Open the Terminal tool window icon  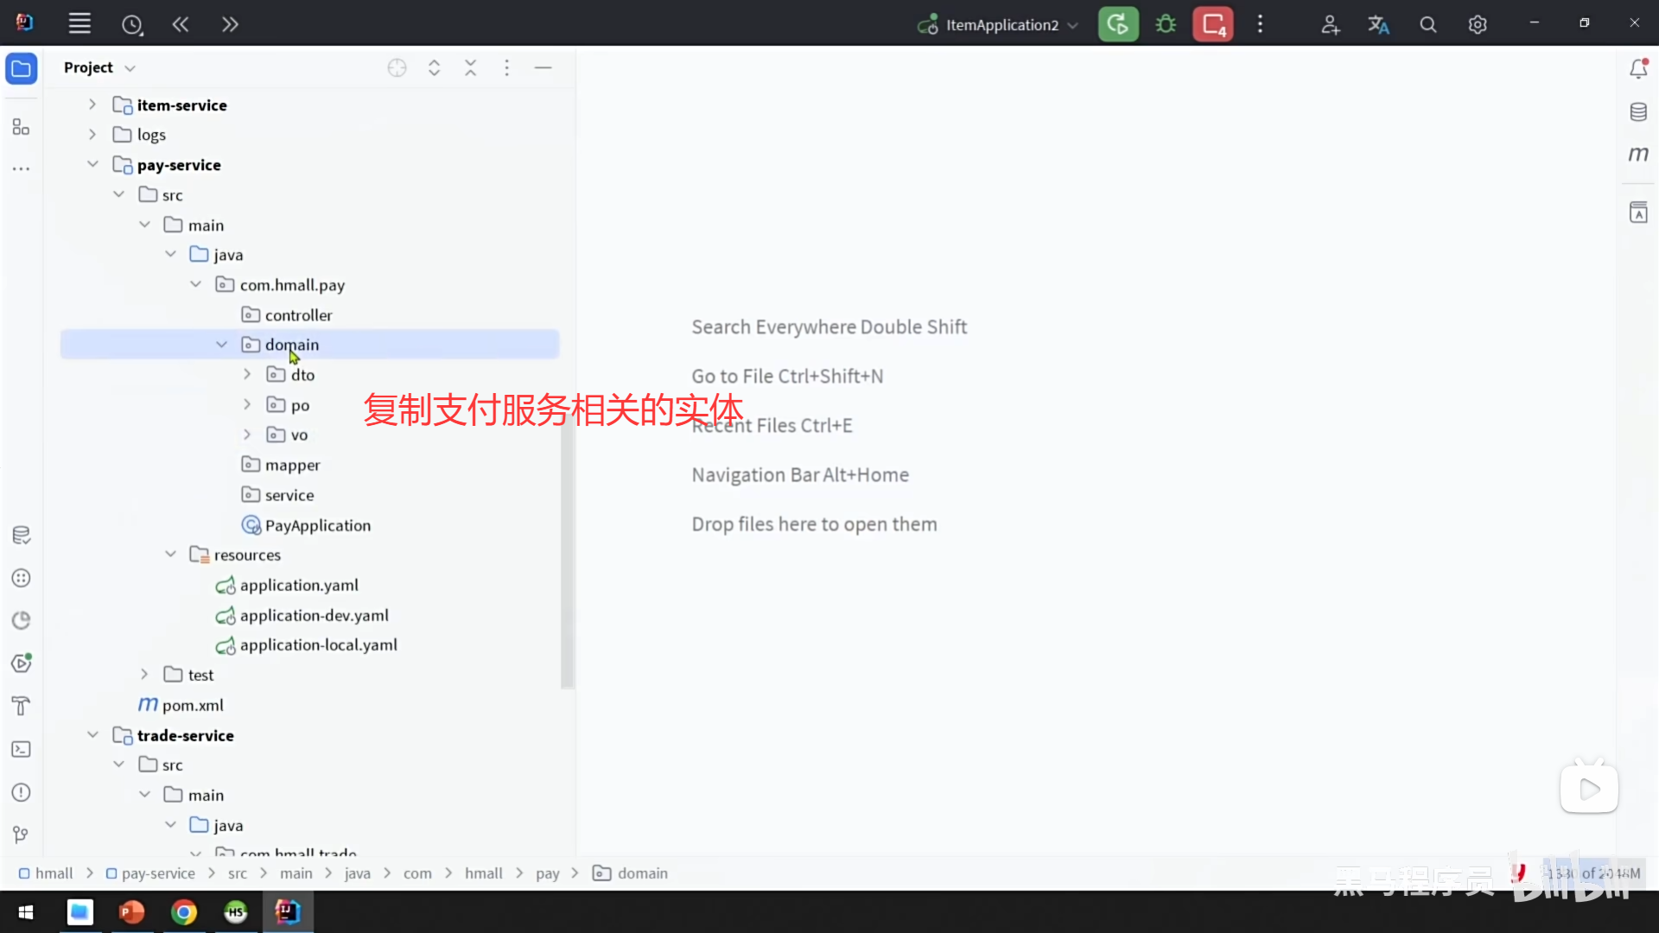(21, 749)
